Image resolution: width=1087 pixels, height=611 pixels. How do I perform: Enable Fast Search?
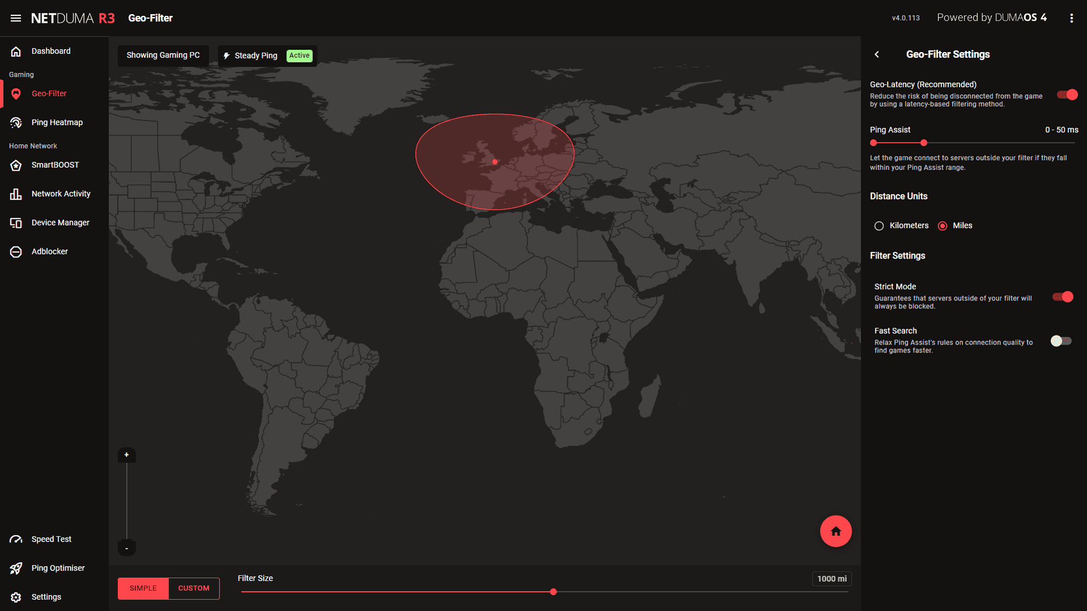pos(1061,341)
